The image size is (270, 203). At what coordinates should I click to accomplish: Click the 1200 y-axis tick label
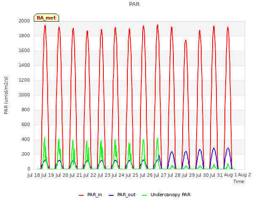click(x=24, y=80)
